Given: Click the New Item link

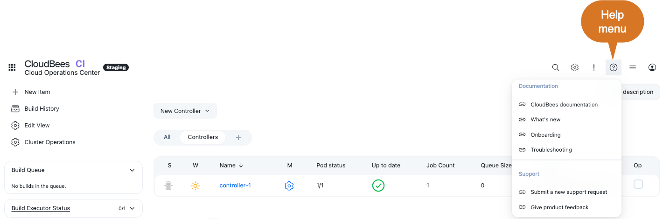Looking at the screenshot, I should coord(37,92).
